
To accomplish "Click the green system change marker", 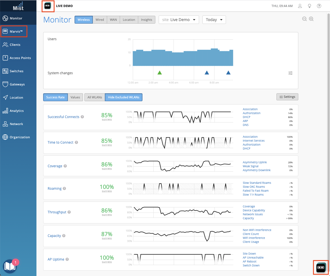I will (x=160, y=73).
